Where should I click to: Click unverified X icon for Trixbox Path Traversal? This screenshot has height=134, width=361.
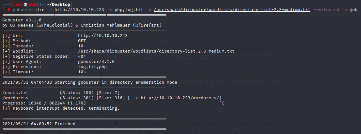(x=131, y=62)
